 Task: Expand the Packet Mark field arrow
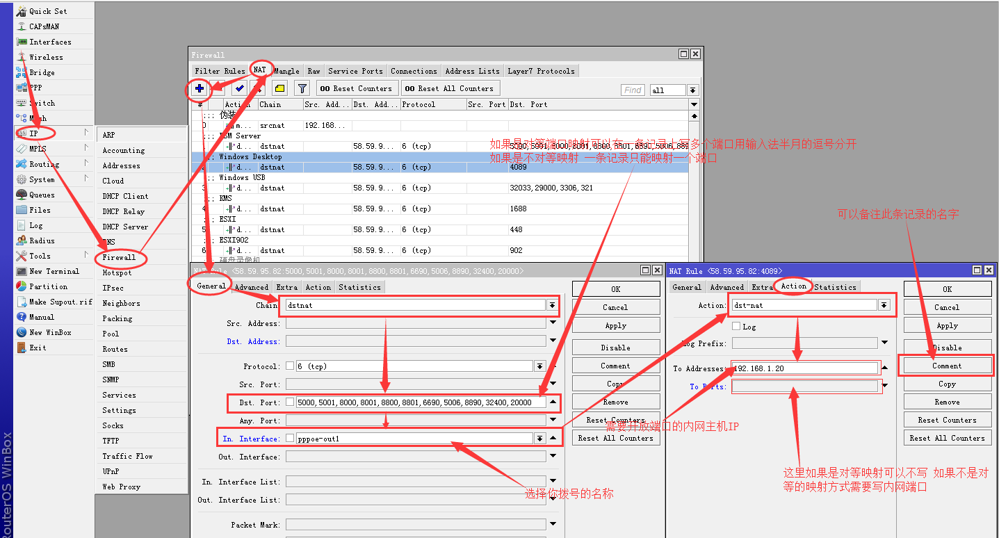pyautogui.click(x=553, y=525)
